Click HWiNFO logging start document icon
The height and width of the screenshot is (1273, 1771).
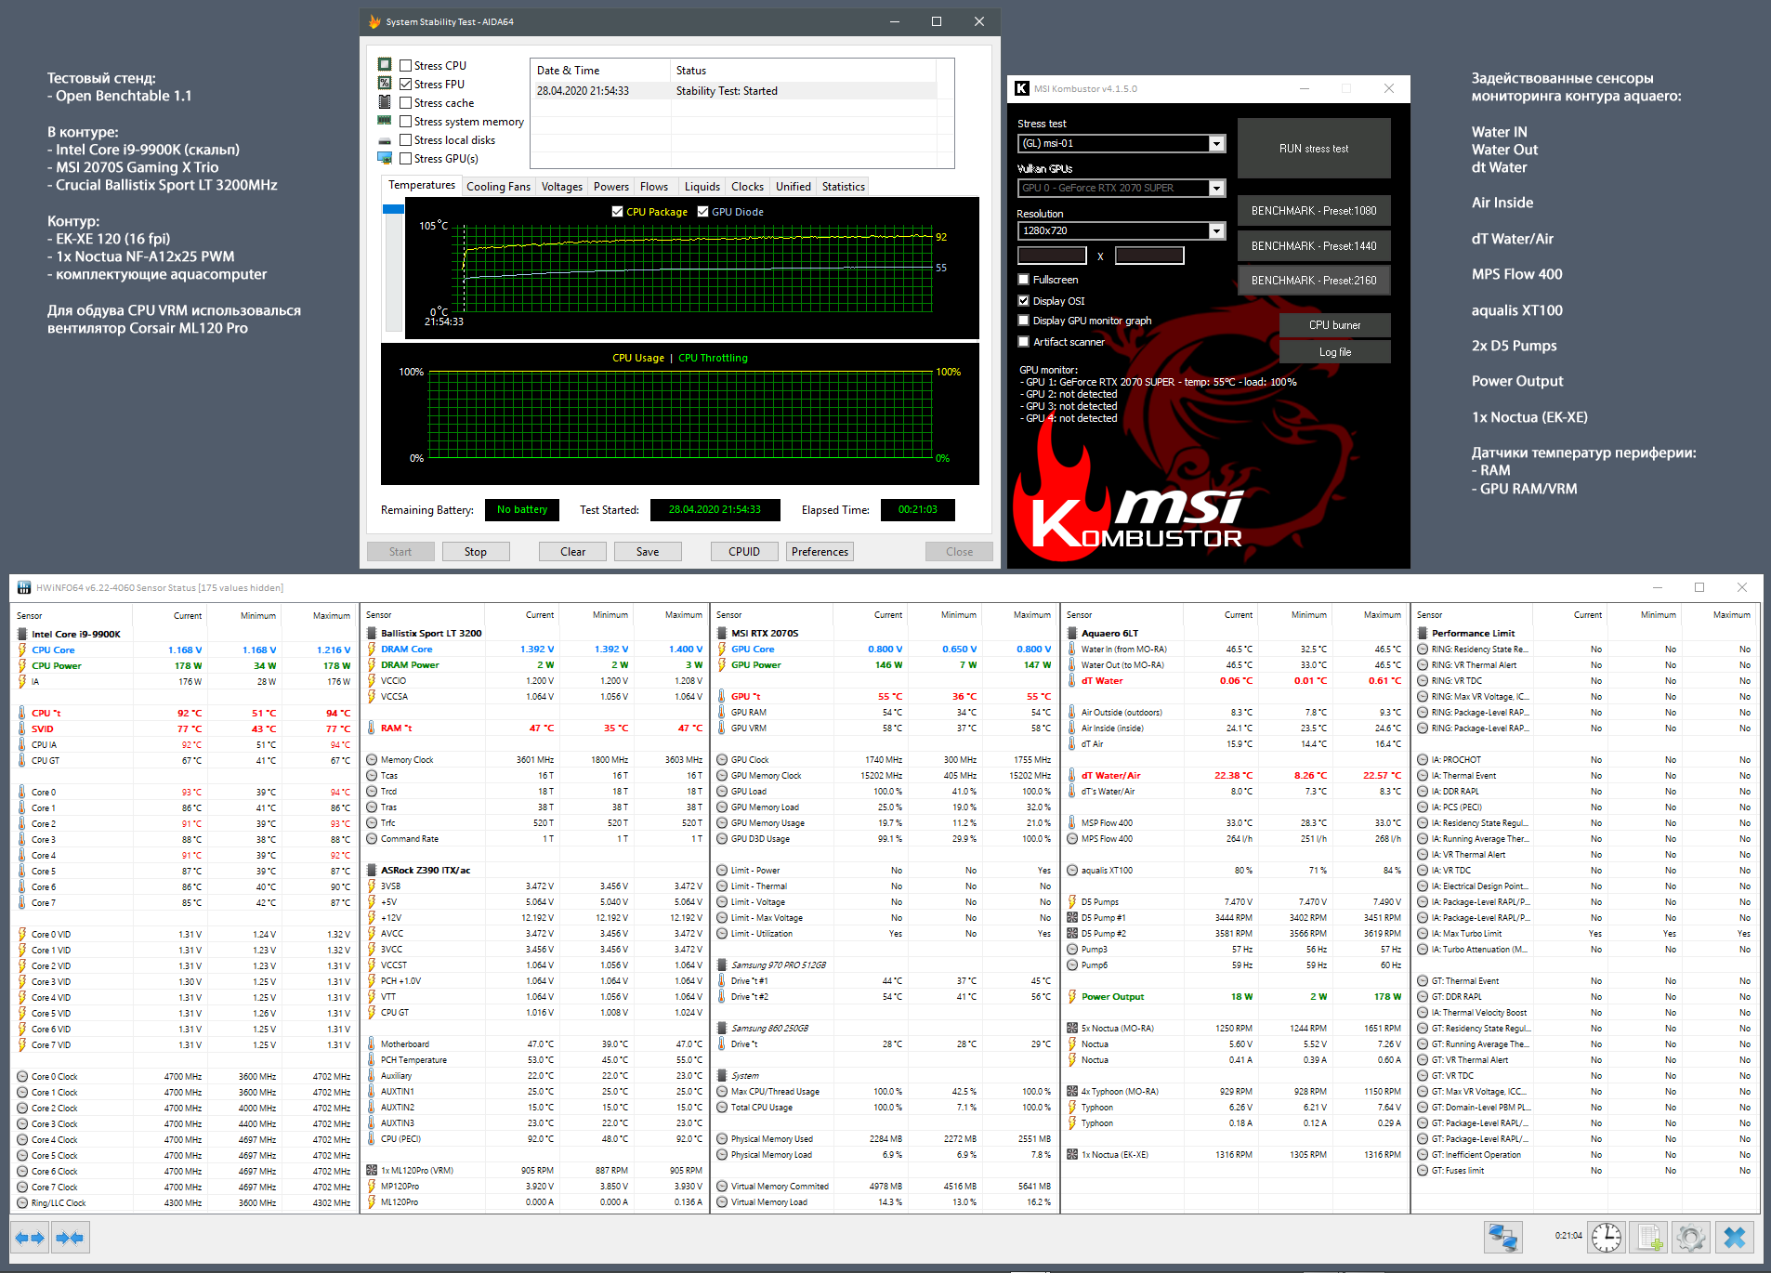tap(1649, 1238)
